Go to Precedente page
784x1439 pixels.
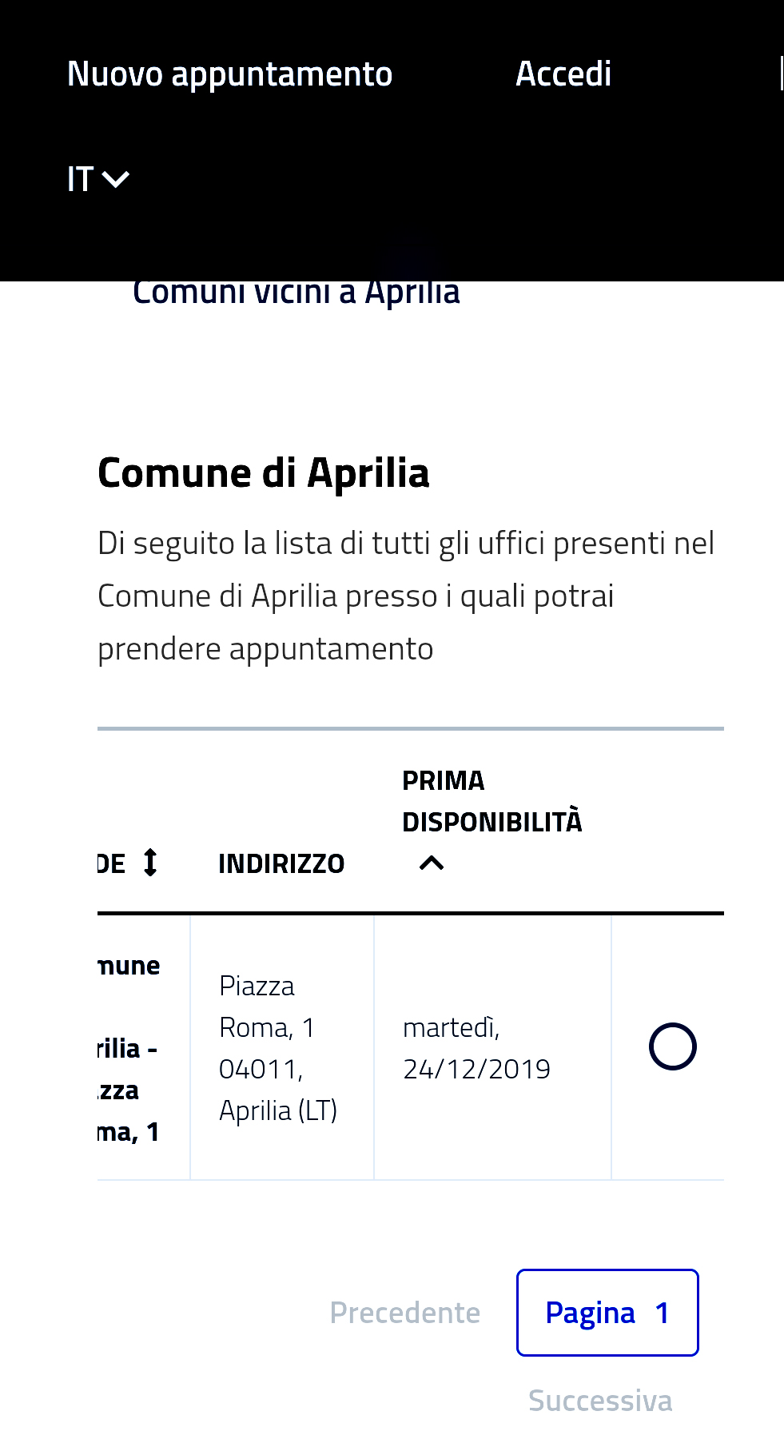404,1313
